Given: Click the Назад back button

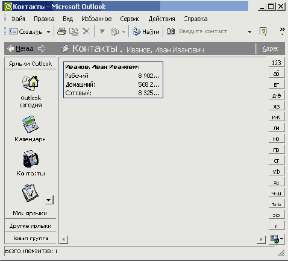Looking at the screenshot, I should coord(20,48).
